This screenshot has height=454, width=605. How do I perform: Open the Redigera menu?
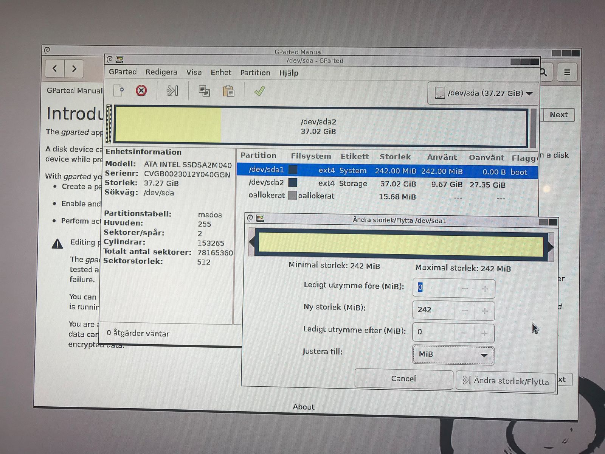point(161,72)
